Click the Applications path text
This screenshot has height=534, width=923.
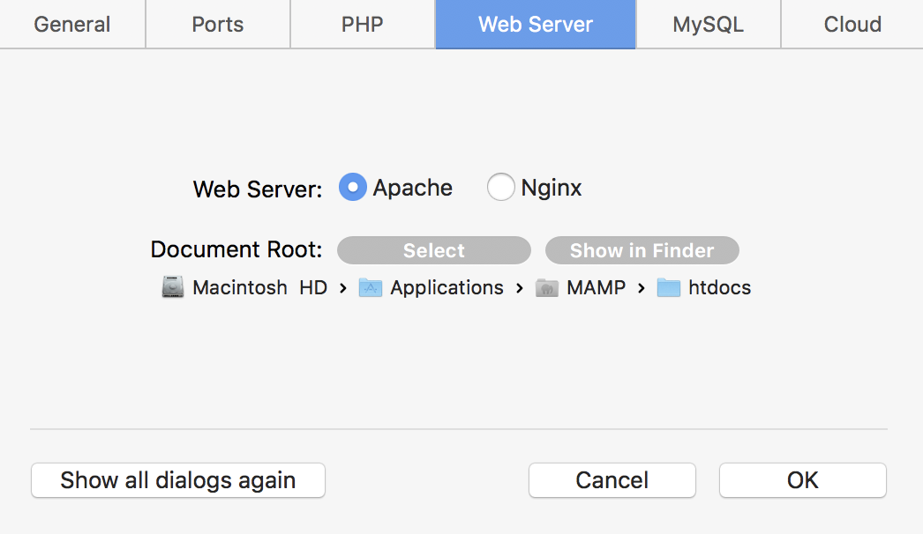(x=446, y=287)
